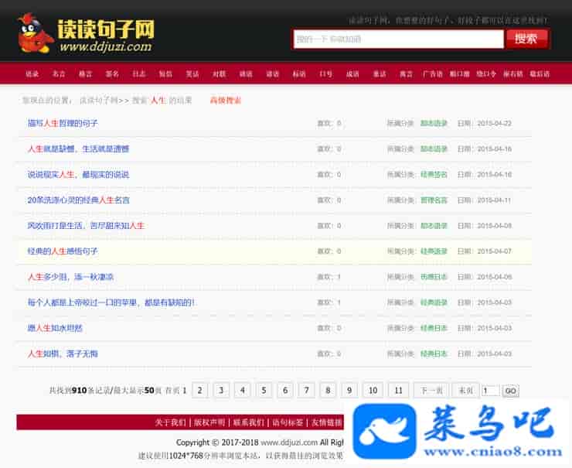Open result 20条洗涤心灵的经典人生名言
Viewport: 572px width, 468px height.
pos(78,200)
